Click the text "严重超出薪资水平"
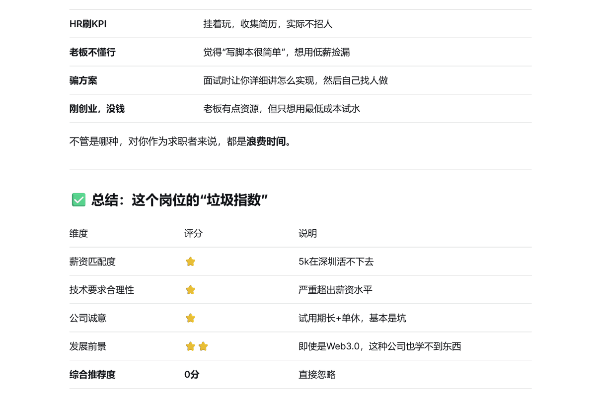This screenshot has width=596, height=397. click(335, 290)
